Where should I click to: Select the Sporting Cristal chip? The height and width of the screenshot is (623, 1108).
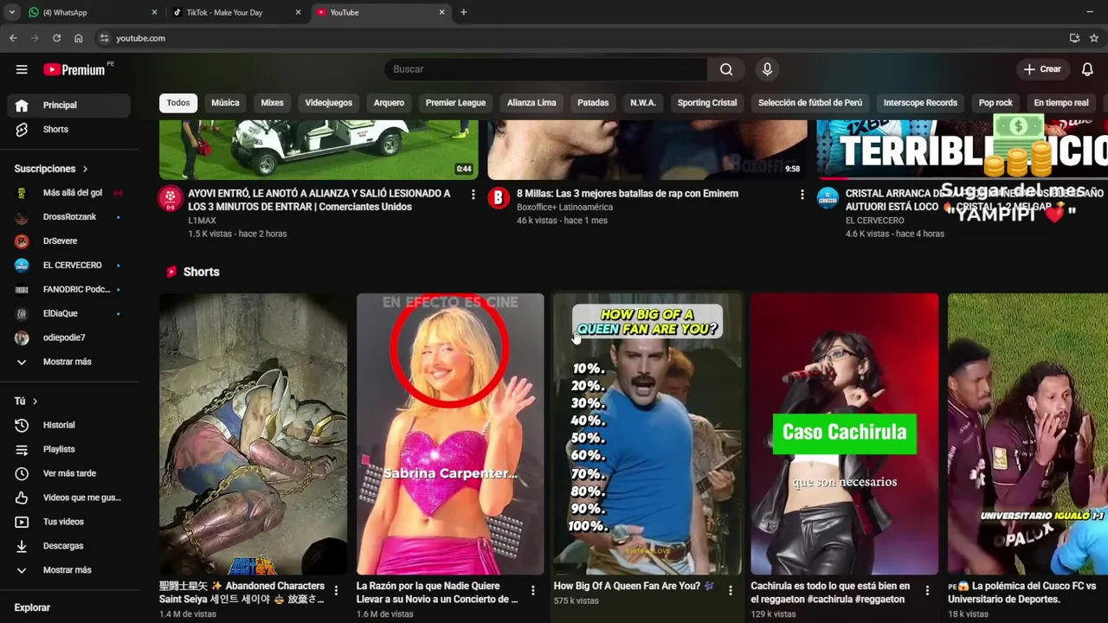(707, 103)
